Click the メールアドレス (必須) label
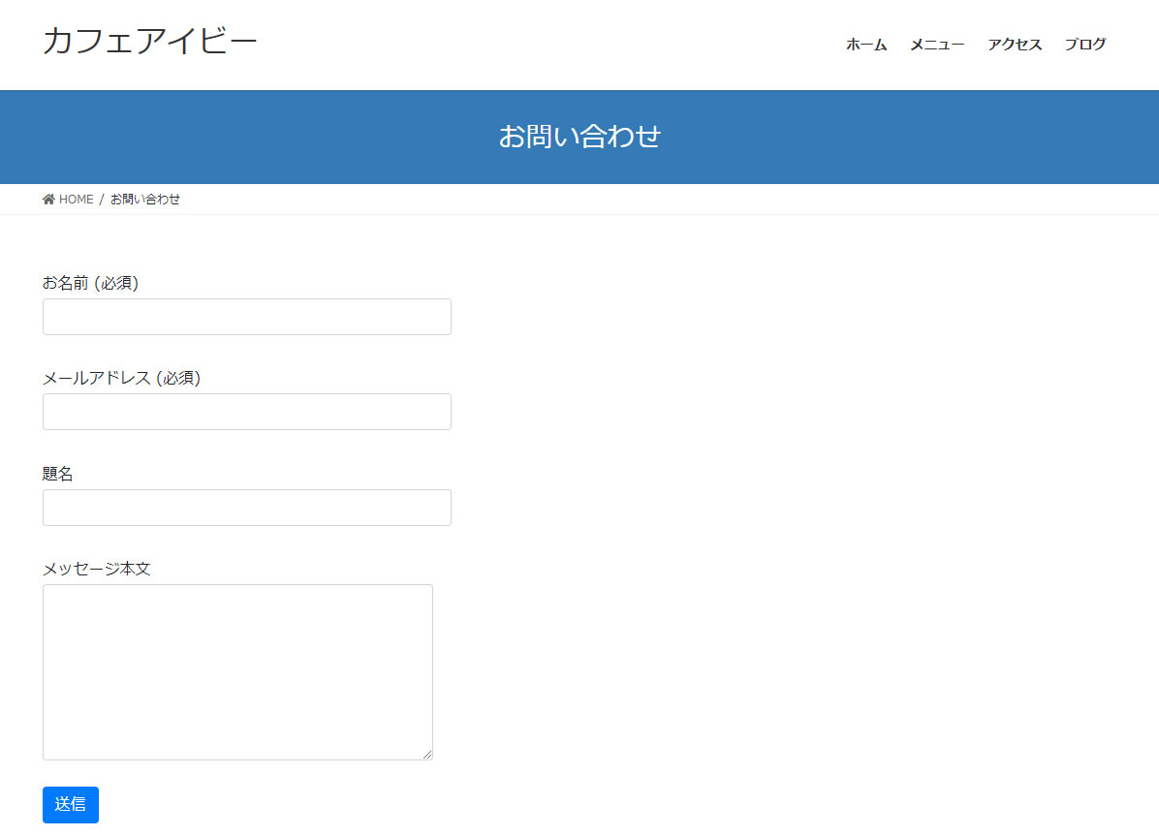Screen dimensions: 1159x836 point(121,378)
